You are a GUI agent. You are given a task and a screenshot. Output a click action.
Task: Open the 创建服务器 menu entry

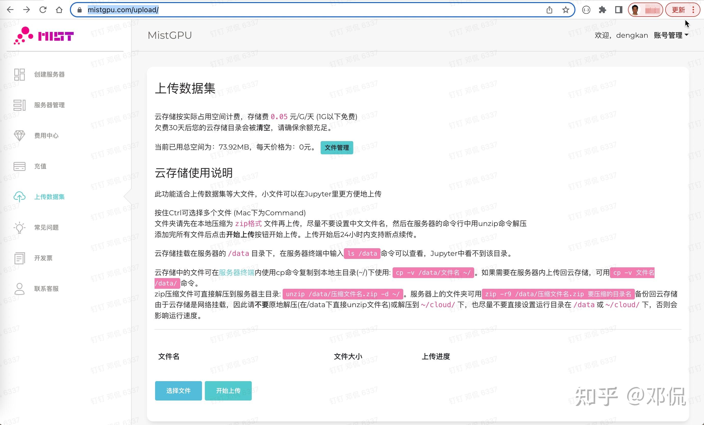click(49, 74)
